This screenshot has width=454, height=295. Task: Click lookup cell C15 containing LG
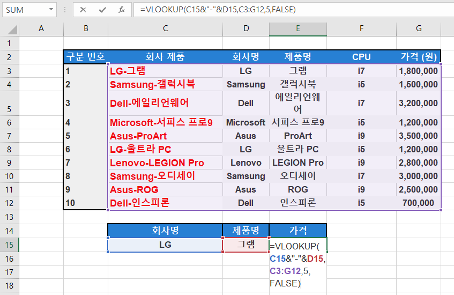165,245
